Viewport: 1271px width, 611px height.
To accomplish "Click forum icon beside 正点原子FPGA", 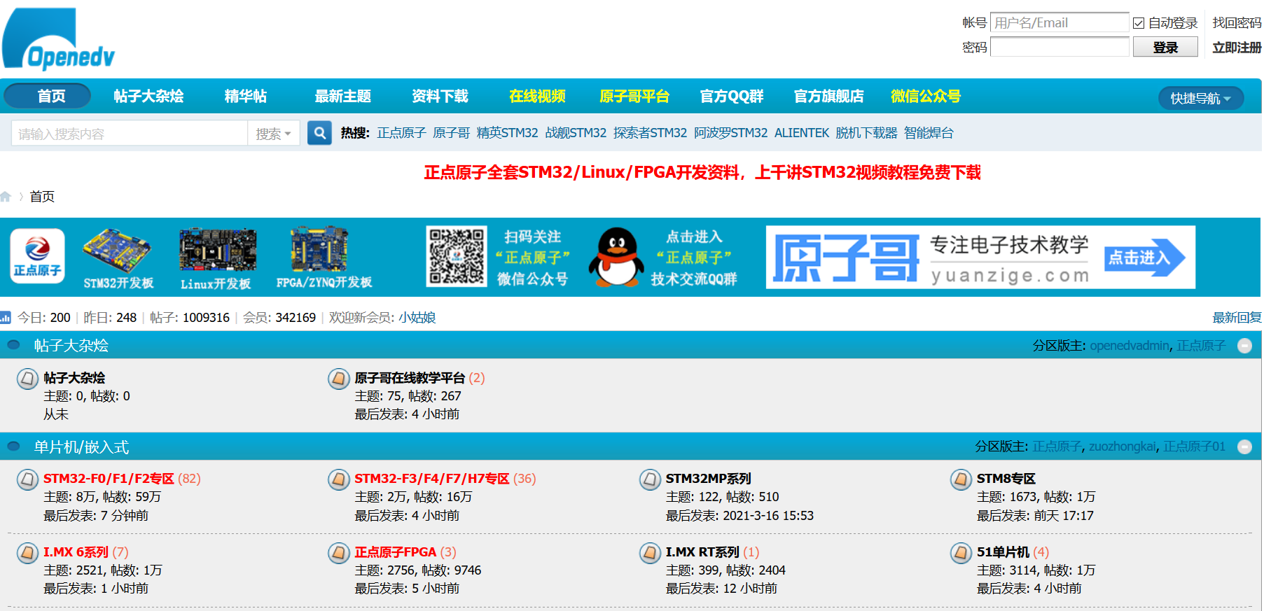I will coord(339,554).
